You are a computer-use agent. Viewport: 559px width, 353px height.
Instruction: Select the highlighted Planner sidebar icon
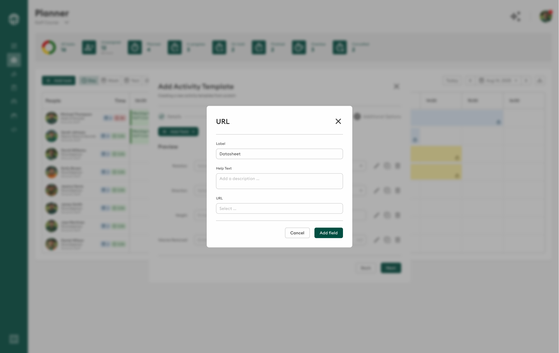click(14, 60)
